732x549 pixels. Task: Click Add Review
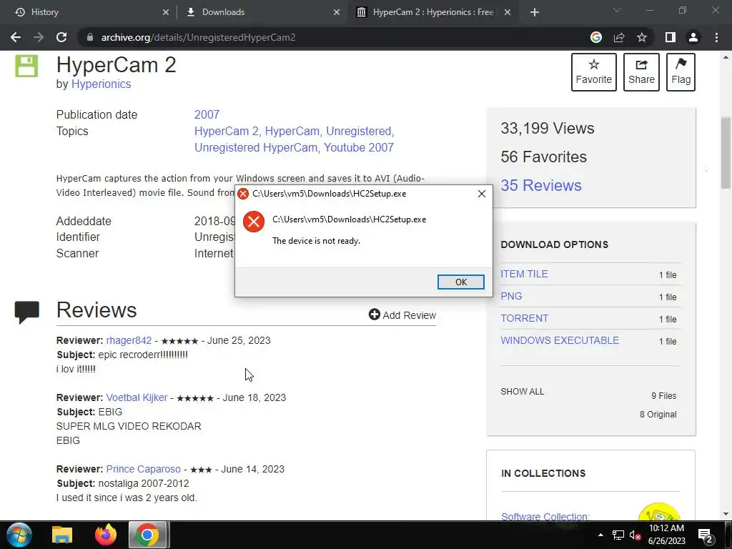click(402, 315)
